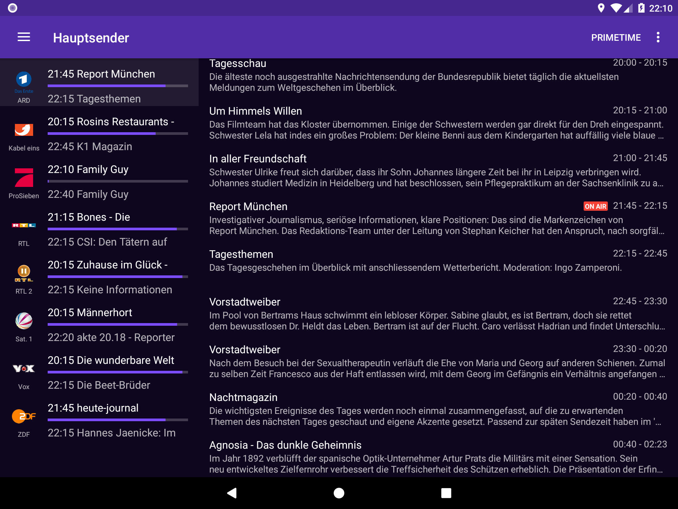Tap the Android back button
Screen dimensions: 678x509
pyautogui.click(x=232, y=493)
